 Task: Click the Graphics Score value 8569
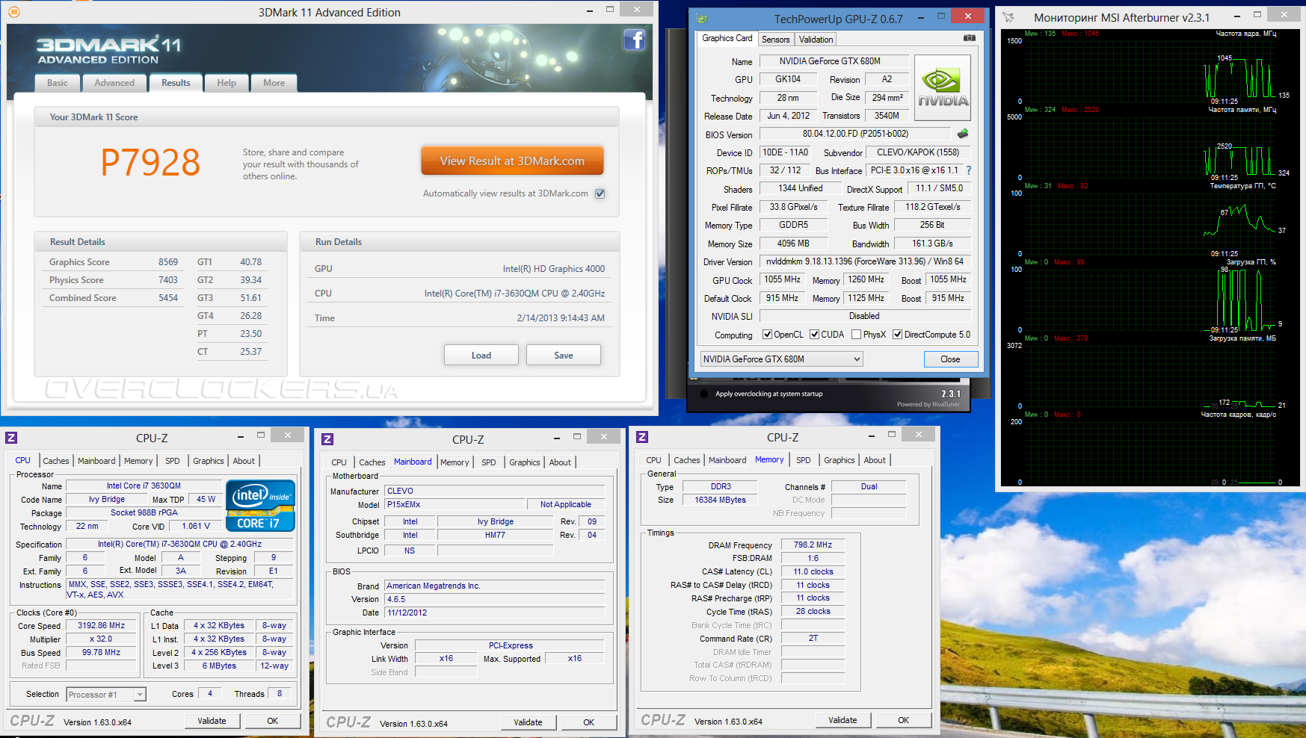tap(168, 262)
